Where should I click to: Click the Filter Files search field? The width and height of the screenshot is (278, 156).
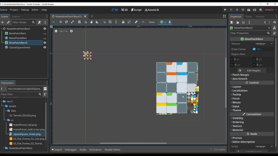[x=21, y=94]
